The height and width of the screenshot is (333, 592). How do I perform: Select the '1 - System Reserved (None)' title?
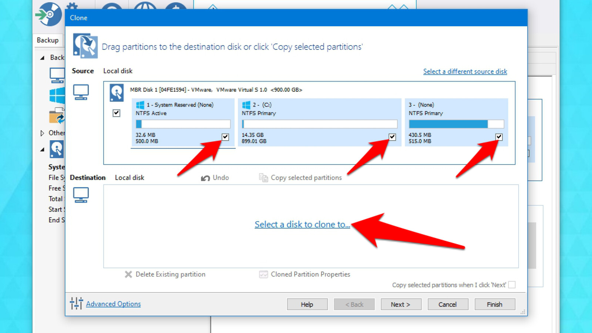(x=180, y=105)
